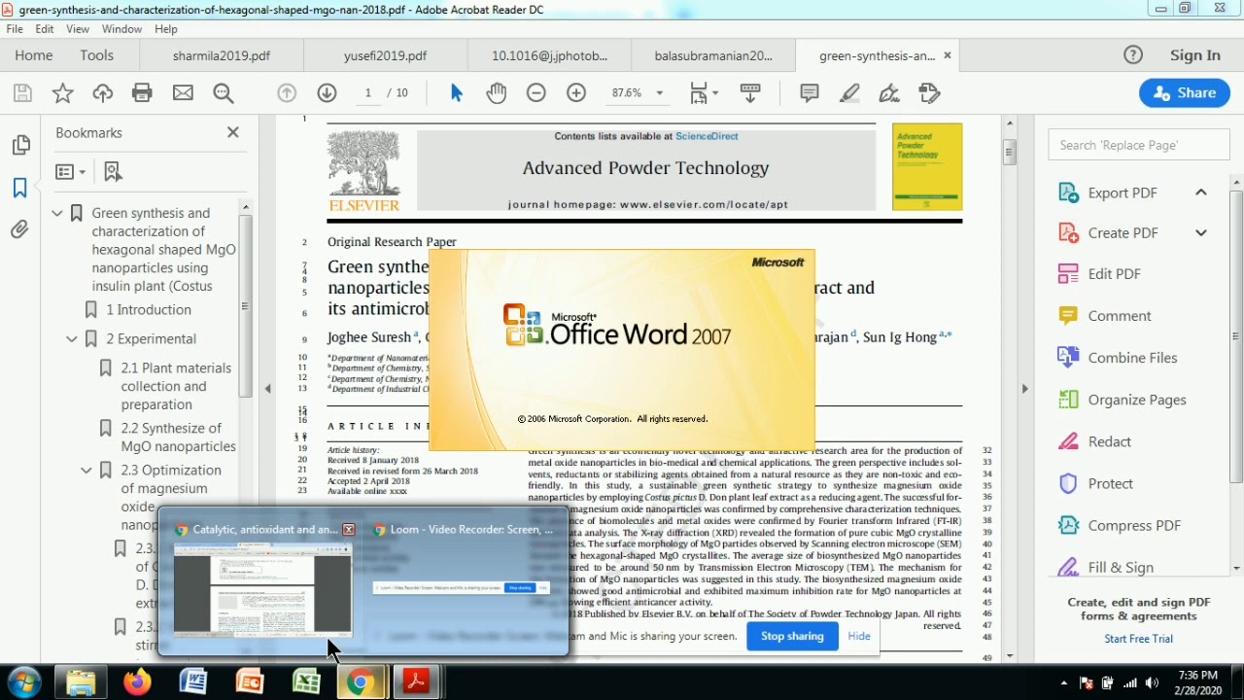
Task: Open the Window menu
Action: (121, 29)
